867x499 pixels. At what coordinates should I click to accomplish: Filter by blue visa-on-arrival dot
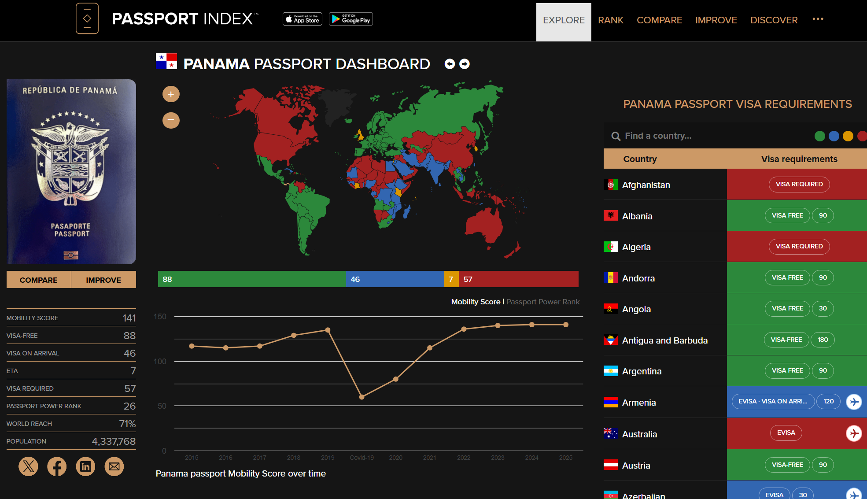(834, 136)
